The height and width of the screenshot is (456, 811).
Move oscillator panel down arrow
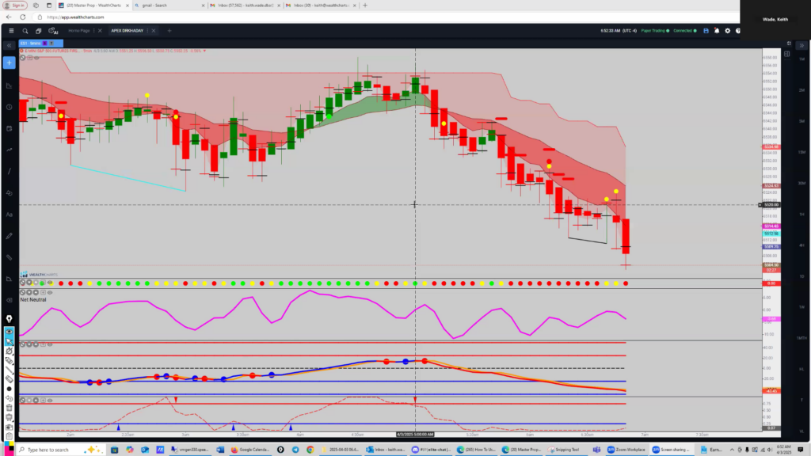[29, 344]
